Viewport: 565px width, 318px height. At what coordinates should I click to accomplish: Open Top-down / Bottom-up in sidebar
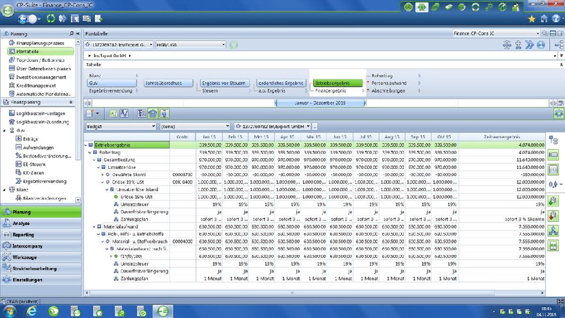click(x=40, y=60)
